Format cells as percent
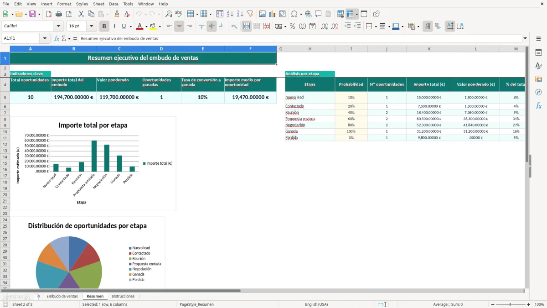547x308 pixels. [x=293, y=26]
